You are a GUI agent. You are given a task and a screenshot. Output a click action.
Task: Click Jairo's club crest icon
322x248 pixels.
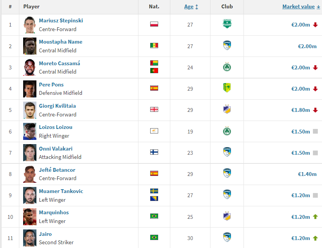(227, 237)
